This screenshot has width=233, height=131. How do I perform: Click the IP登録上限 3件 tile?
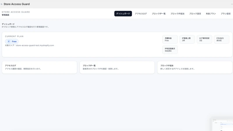click(x=187, y=39)
